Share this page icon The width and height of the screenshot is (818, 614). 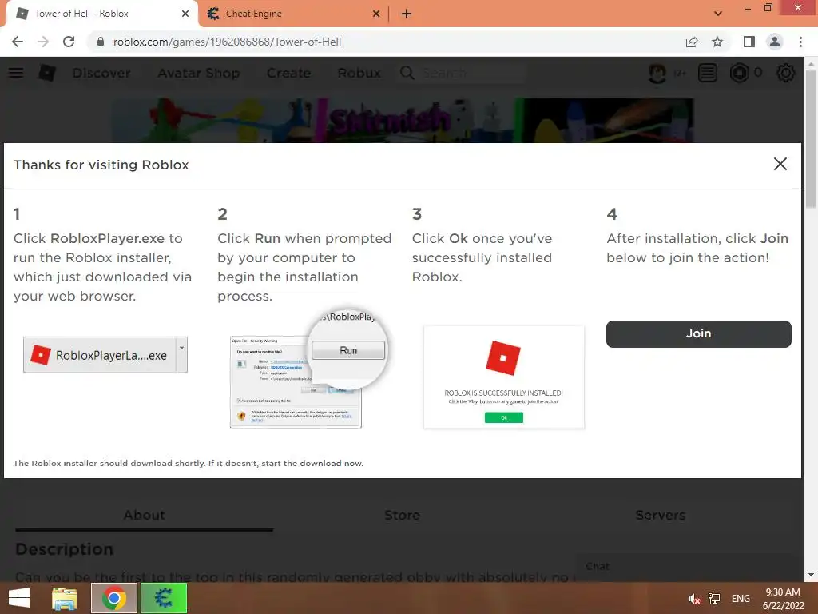point(692,42)
